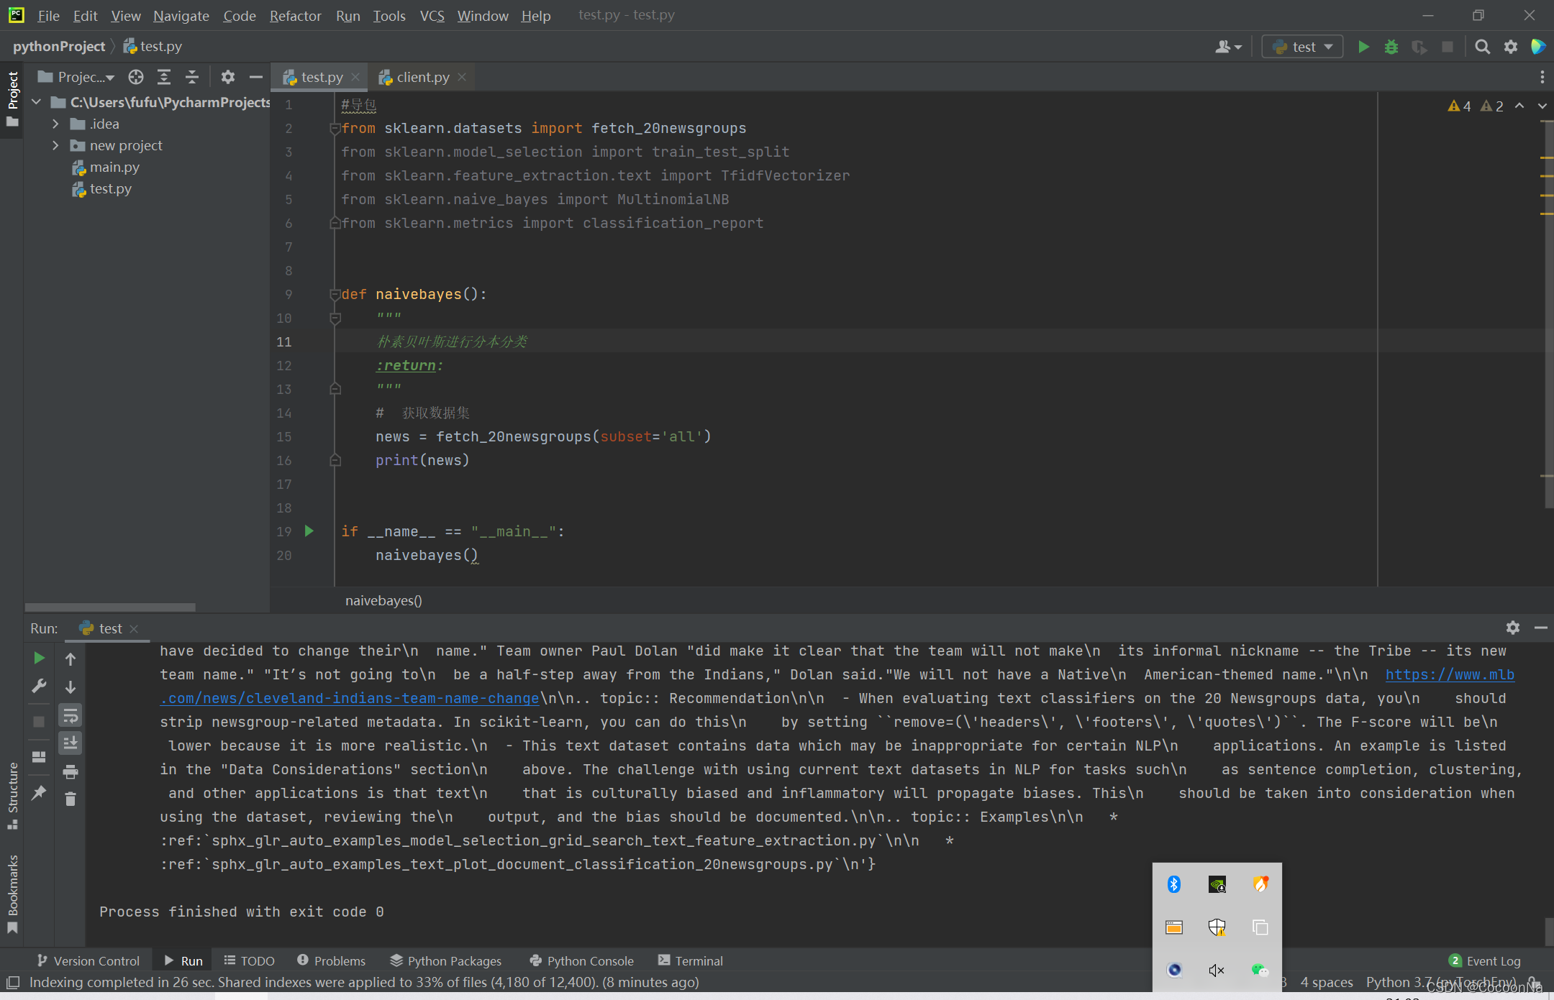
Task: Expand the .idea folder
Action: point(55,124)
